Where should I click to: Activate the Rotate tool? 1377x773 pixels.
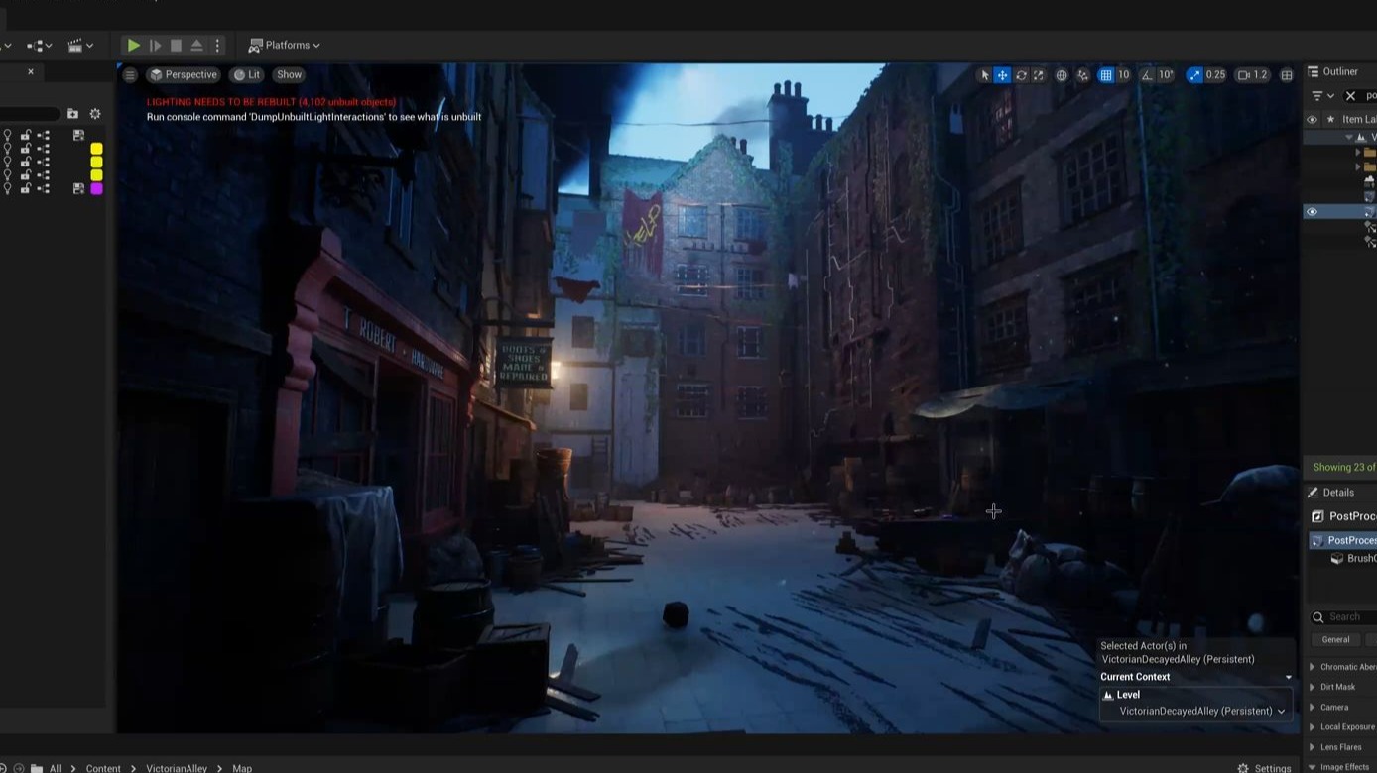point(1021,75)
